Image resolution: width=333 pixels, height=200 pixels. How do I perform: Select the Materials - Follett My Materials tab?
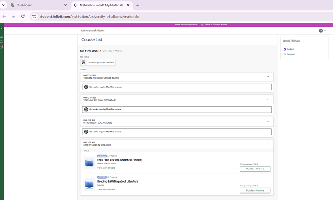101,5
